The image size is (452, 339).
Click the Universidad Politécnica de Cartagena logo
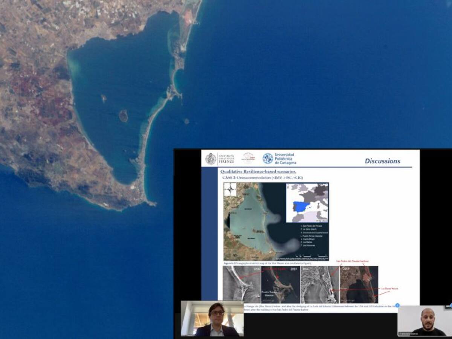point(279,159)
